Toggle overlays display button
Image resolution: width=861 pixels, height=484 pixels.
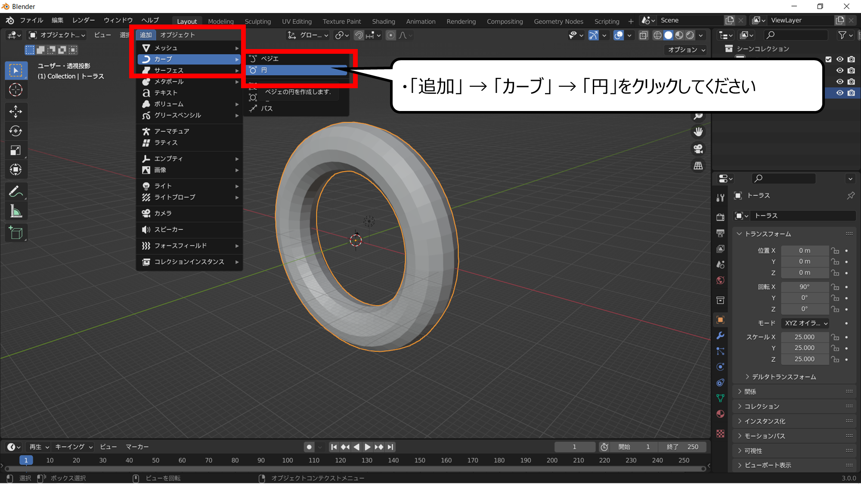(618, 35)
